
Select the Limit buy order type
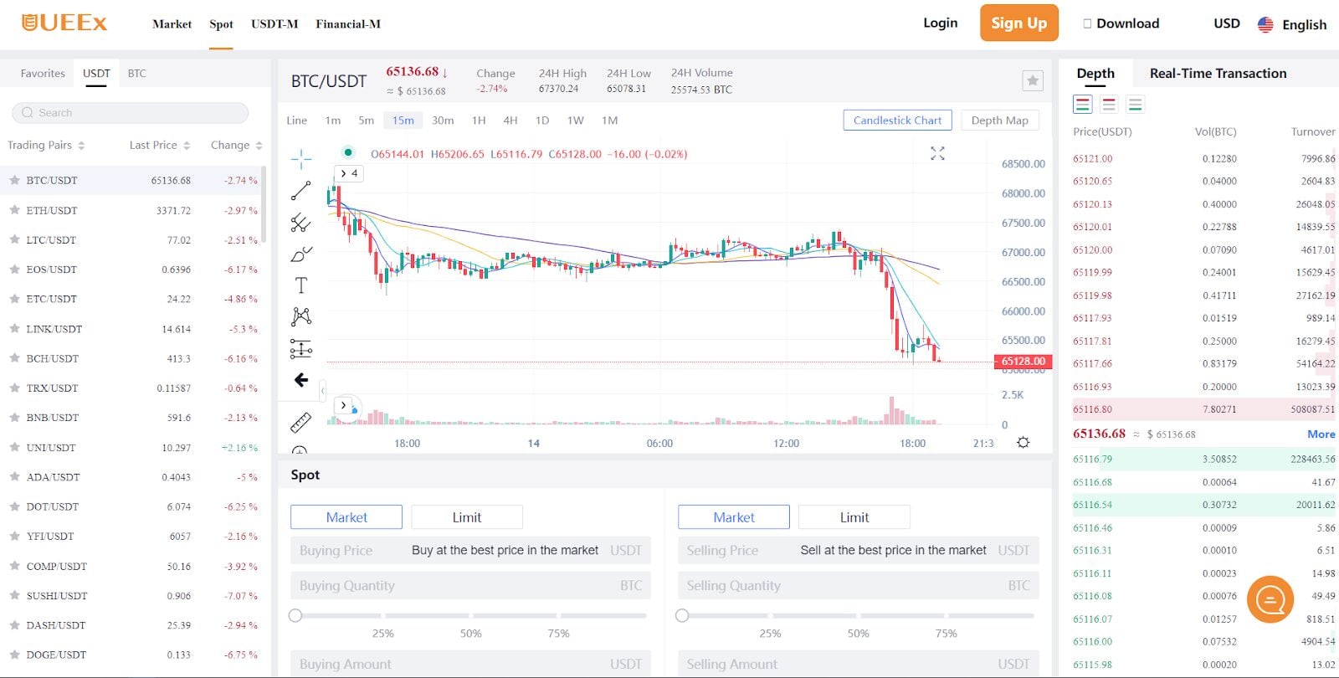[467, 517]
